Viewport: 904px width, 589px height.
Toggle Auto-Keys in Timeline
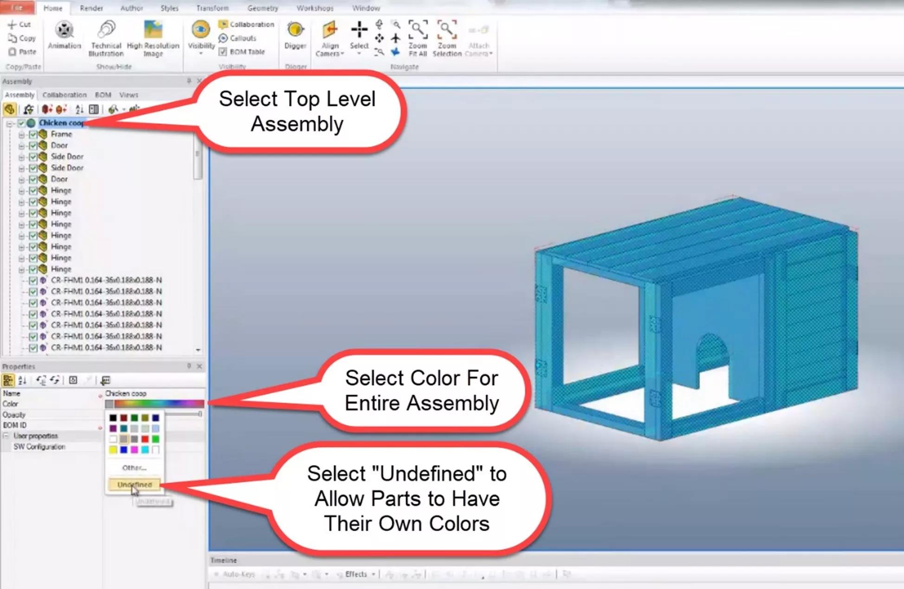click(234, 574)
